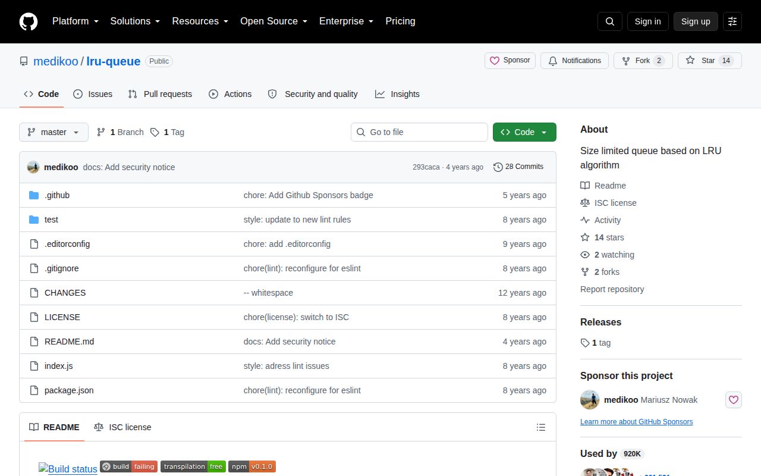Click medikoo avatar under Sponsor this project
The width and height of the screenshot is (761, 476).
(590, 400)
